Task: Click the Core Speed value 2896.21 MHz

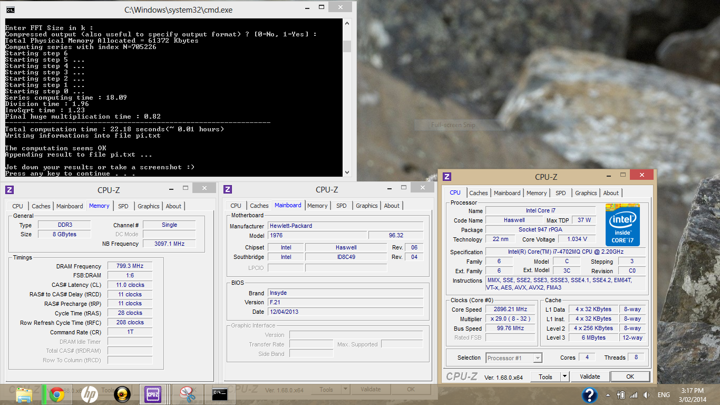Action: (x=510, y=310)
